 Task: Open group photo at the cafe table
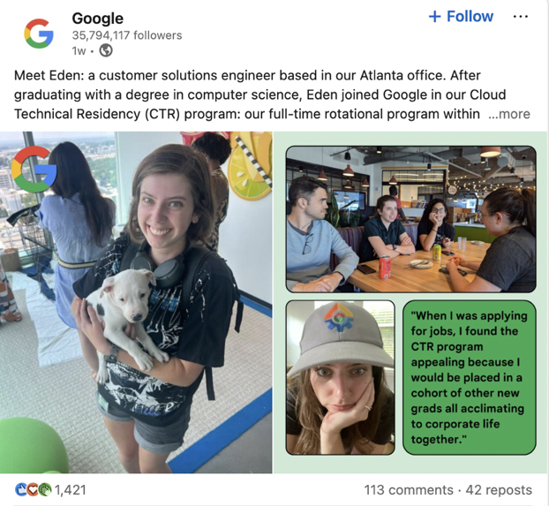411,219
